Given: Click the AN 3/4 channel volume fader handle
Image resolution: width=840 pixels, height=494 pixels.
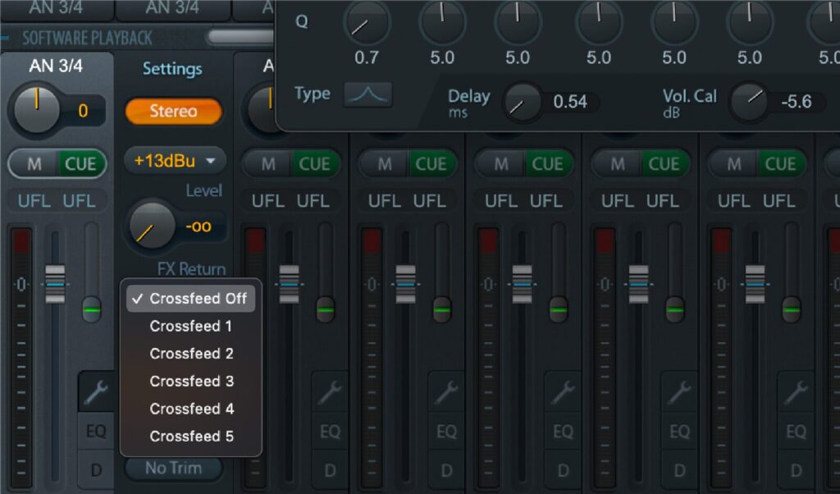Looking at the screenshot, I should pos(55,284).
